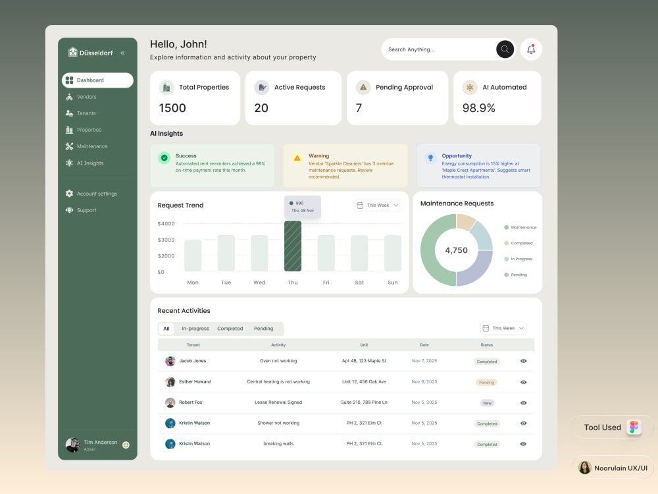Screen dimensions: 658x494
Task: Click Esther Howard avatar
Action: 170,382
